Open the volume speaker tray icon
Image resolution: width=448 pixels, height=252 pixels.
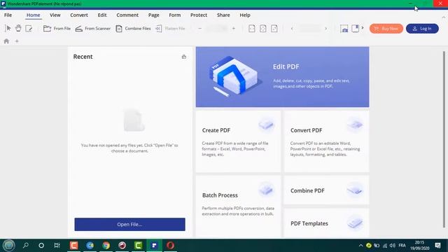tap(393, 246)
